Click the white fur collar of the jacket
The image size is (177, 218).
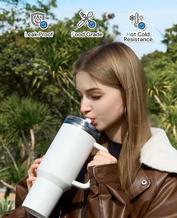159,150
